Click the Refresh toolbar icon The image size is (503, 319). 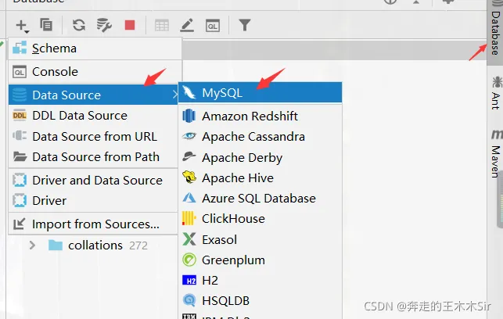[79, 25]
